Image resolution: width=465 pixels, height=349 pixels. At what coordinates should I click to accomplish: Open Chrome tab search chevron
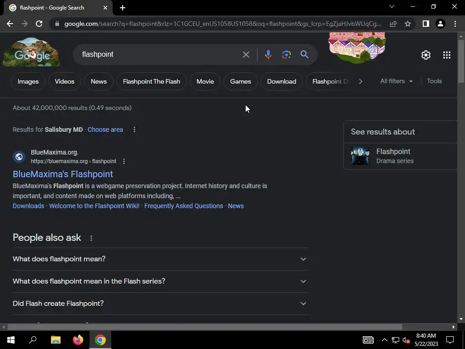[392, 6]
